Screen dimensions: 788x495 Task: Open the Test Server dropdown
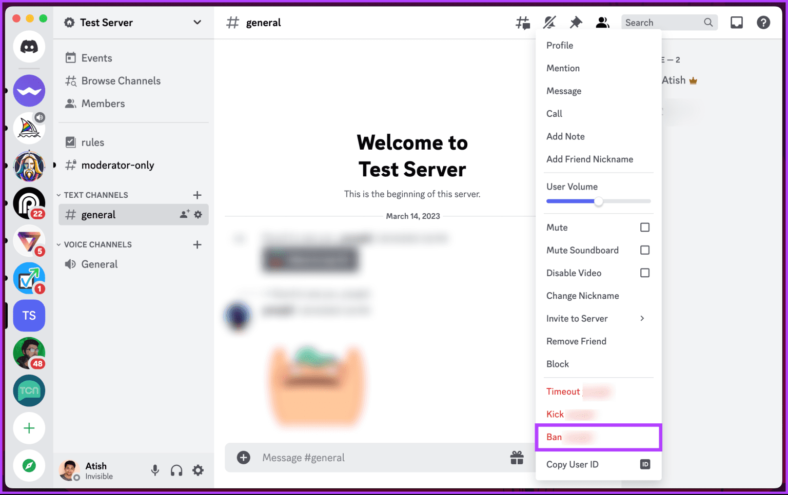[132, 22]
